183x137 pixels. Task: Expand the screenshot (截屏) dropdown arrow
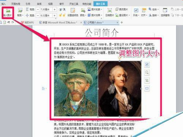[x=23, y=15]
